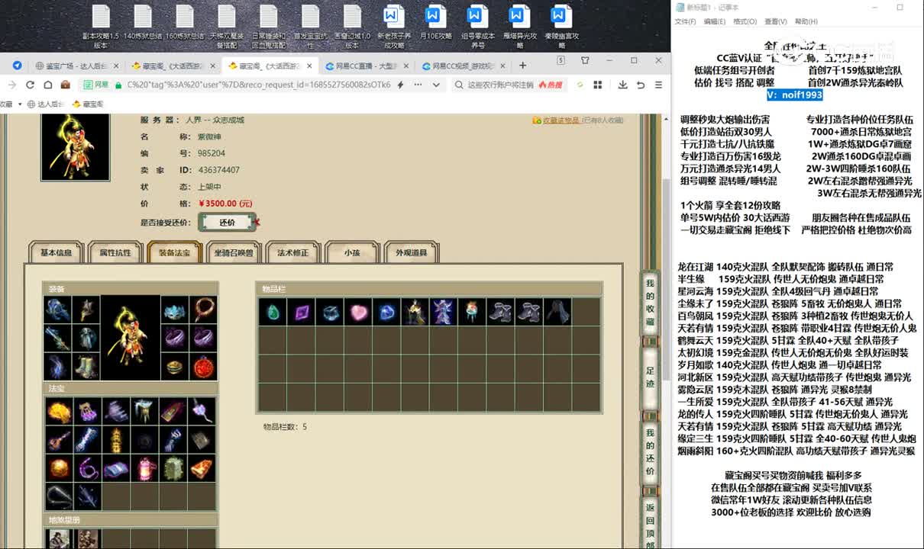Viewport: 924px width, 549px height.
Task: Click the apps grid icon near address bar
Action: (x=597, y=85)
